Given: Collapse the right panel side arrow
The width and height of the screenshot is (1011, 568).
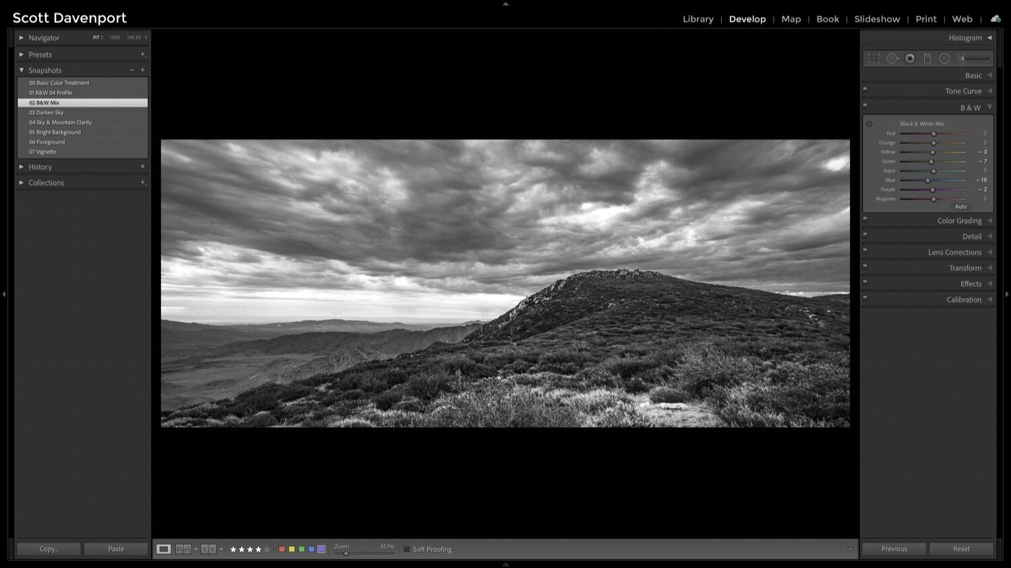Looking at the screenshot, I should 1007,294.
